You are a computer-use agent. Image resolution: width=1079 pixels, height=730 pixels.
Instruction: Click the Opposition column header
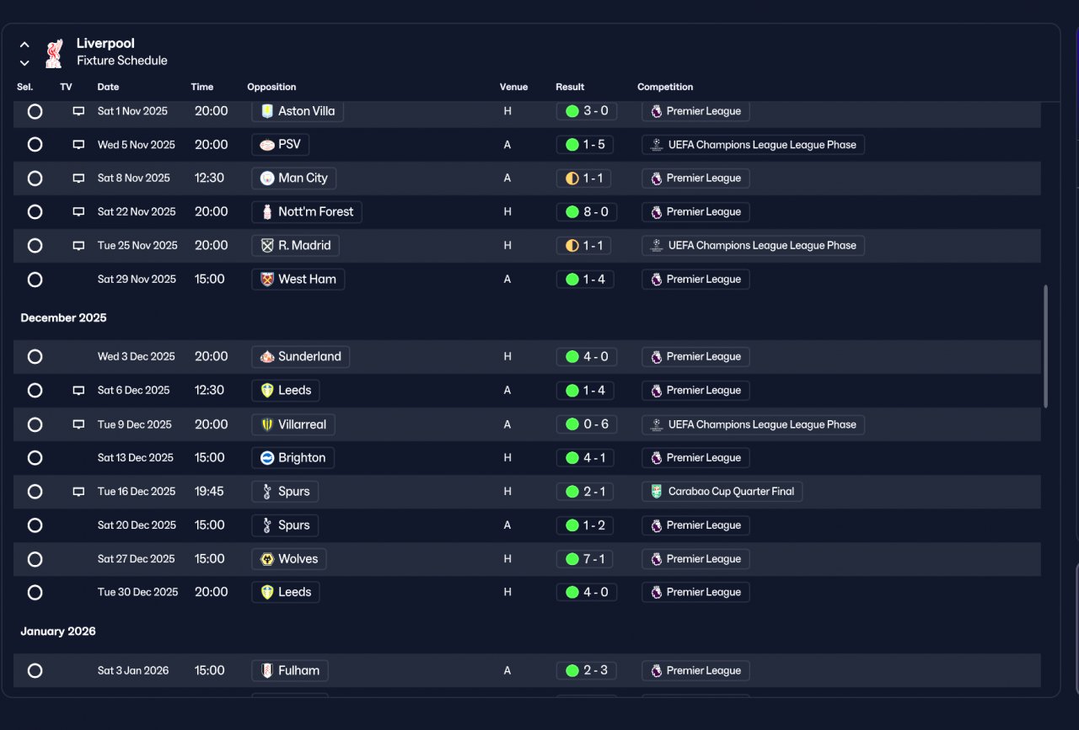(271, 87)
